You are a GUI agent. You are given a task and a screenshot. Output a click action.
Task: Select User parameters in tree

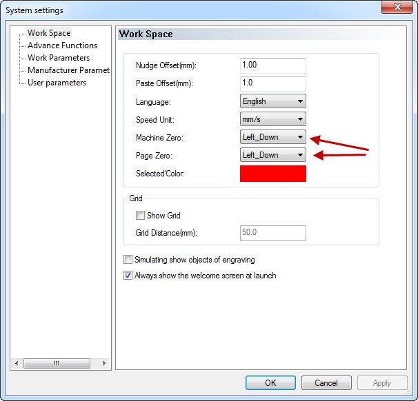(x=57, y=83)
